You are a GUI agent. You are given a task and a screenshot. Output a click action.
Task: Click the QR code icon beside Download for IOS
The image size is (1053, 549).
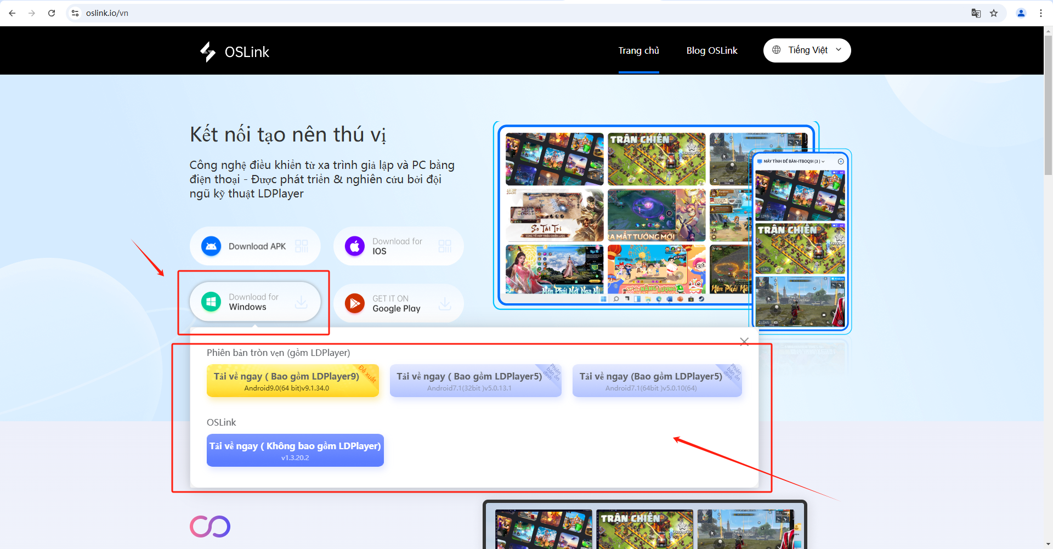click(x=445, y=246)
